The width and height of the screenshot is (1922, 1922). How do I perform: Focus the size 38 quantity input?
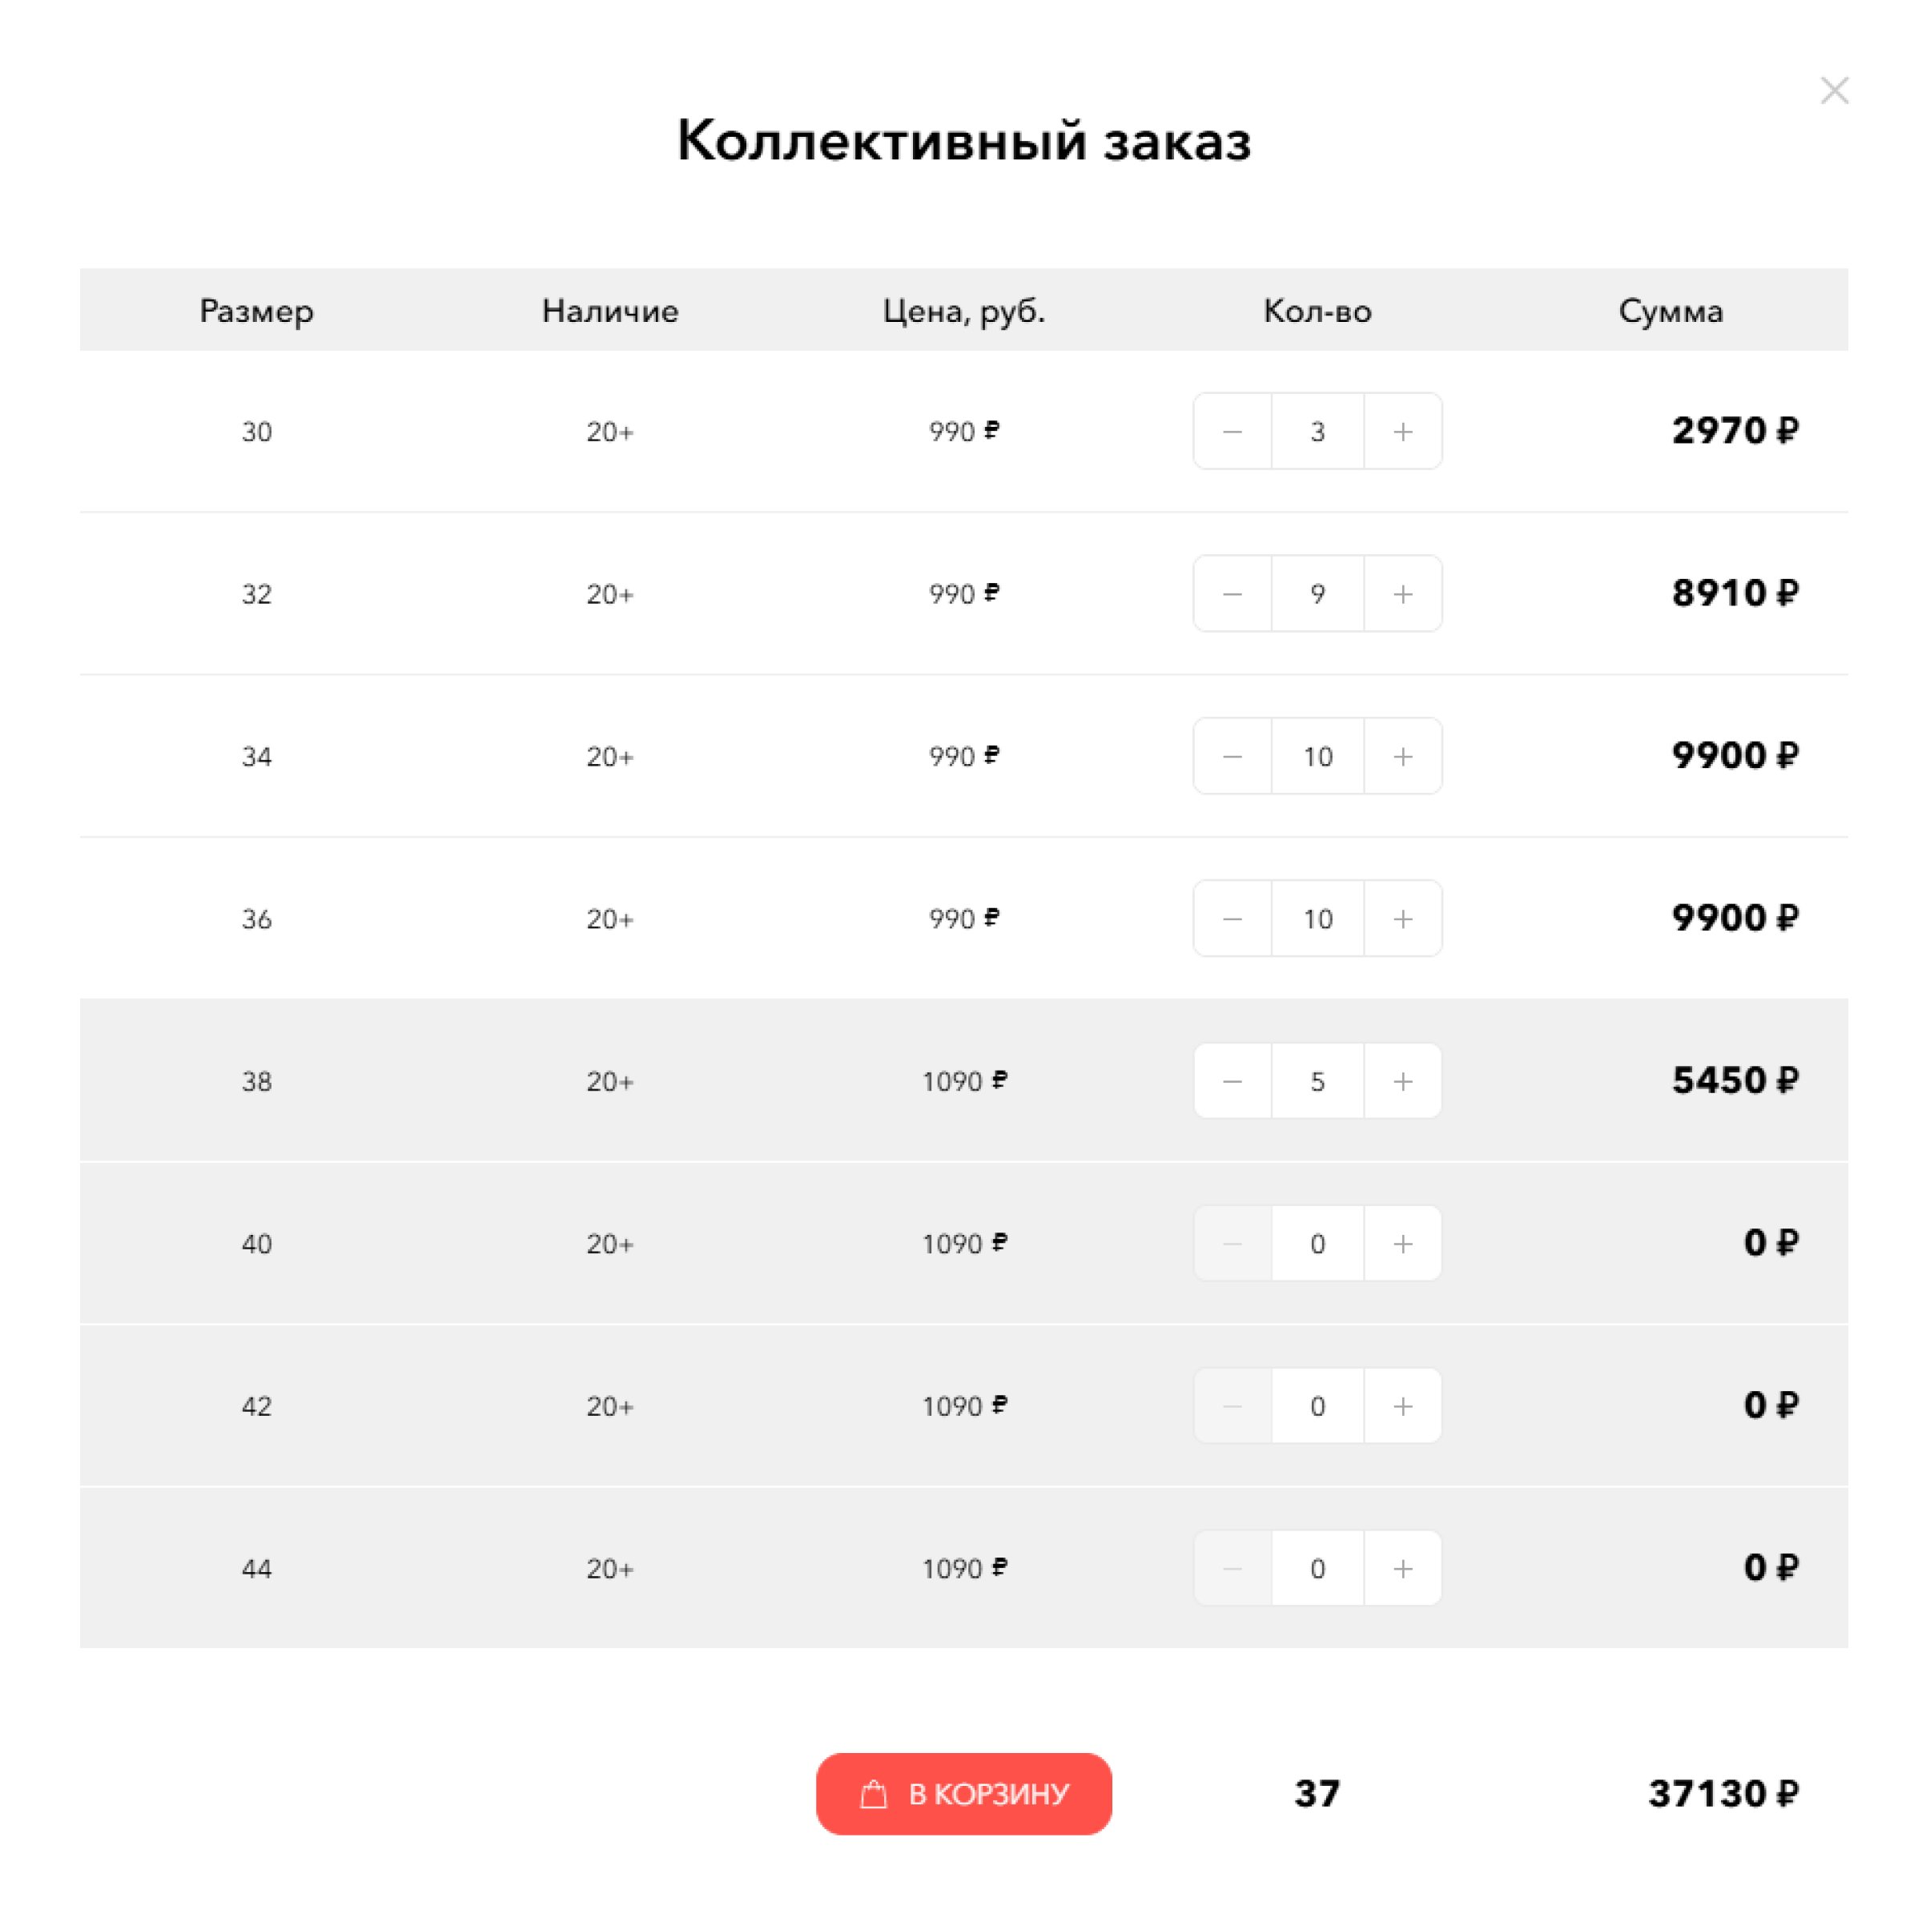[x=1317, y=1080]
